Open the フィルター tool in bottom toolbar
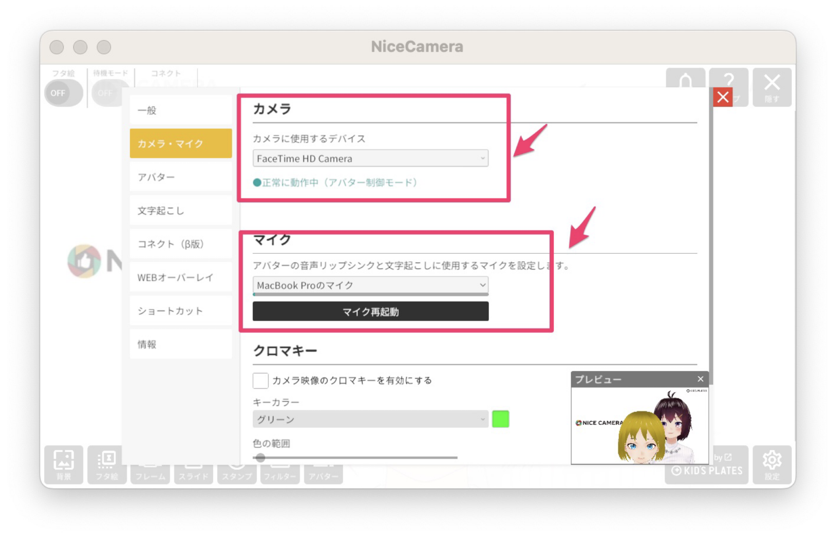 coord(280,474)
